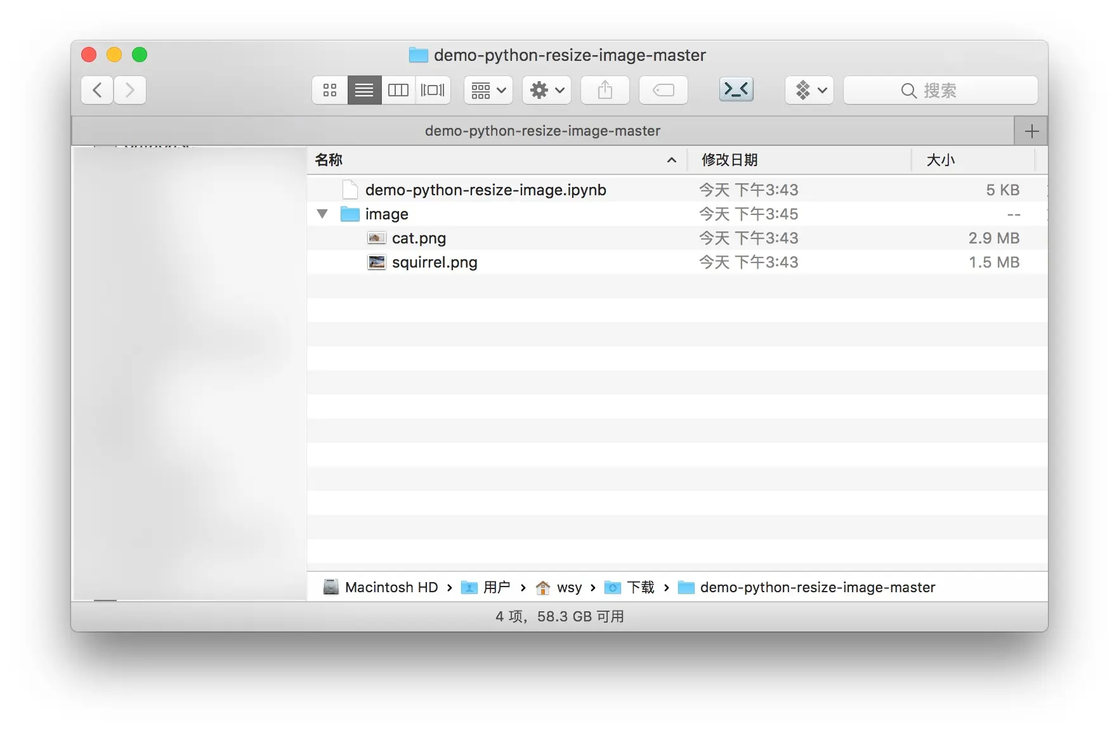Select the squirrel.png file
This screenshot has height=733, width=1119.
[x=677, y=262]
